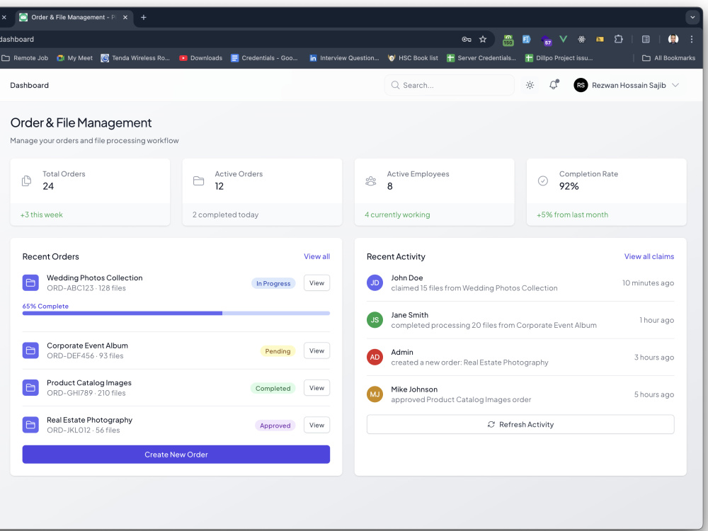The image size is (708, 531).
Task: Click the Completion Rate checkmark icon
Action: click(x=543, y=181)
